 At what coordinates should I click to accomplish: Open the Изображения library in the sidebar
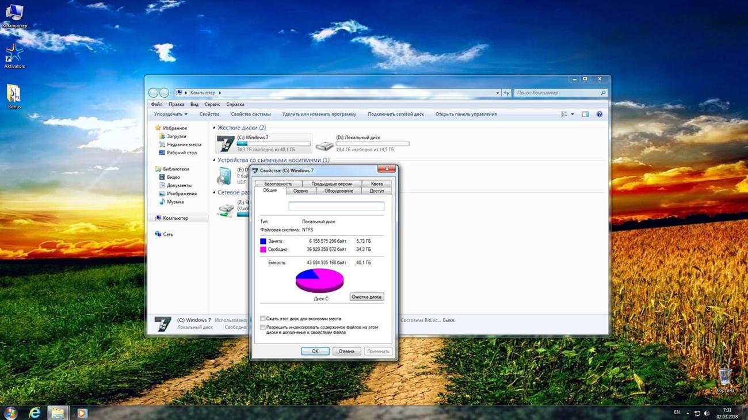click(x=177, y=193)
